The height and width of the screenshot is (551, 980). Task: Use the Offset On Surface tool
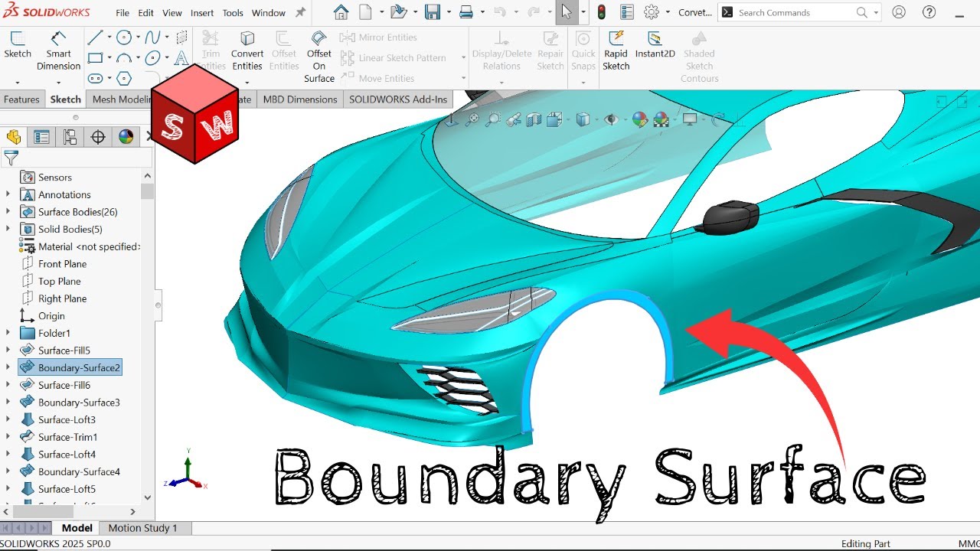click(x=319, y=57)
